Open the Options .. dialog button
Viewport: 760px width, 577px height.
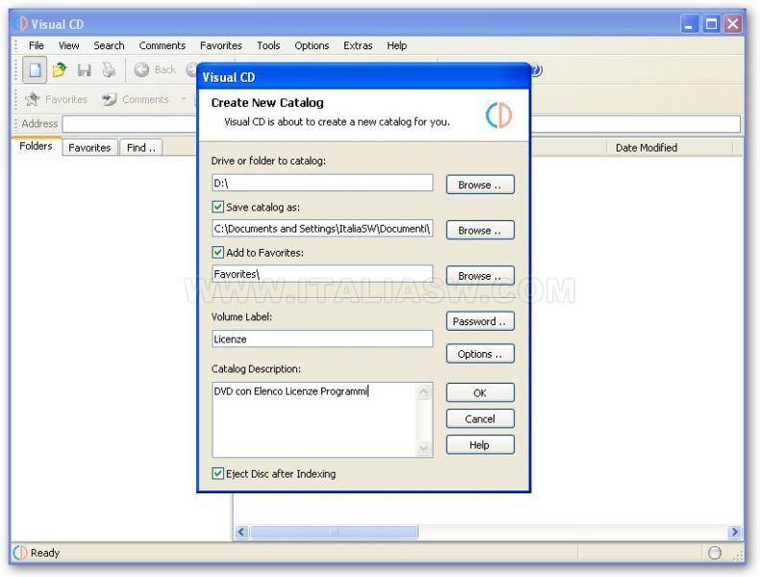coord(480,354)
